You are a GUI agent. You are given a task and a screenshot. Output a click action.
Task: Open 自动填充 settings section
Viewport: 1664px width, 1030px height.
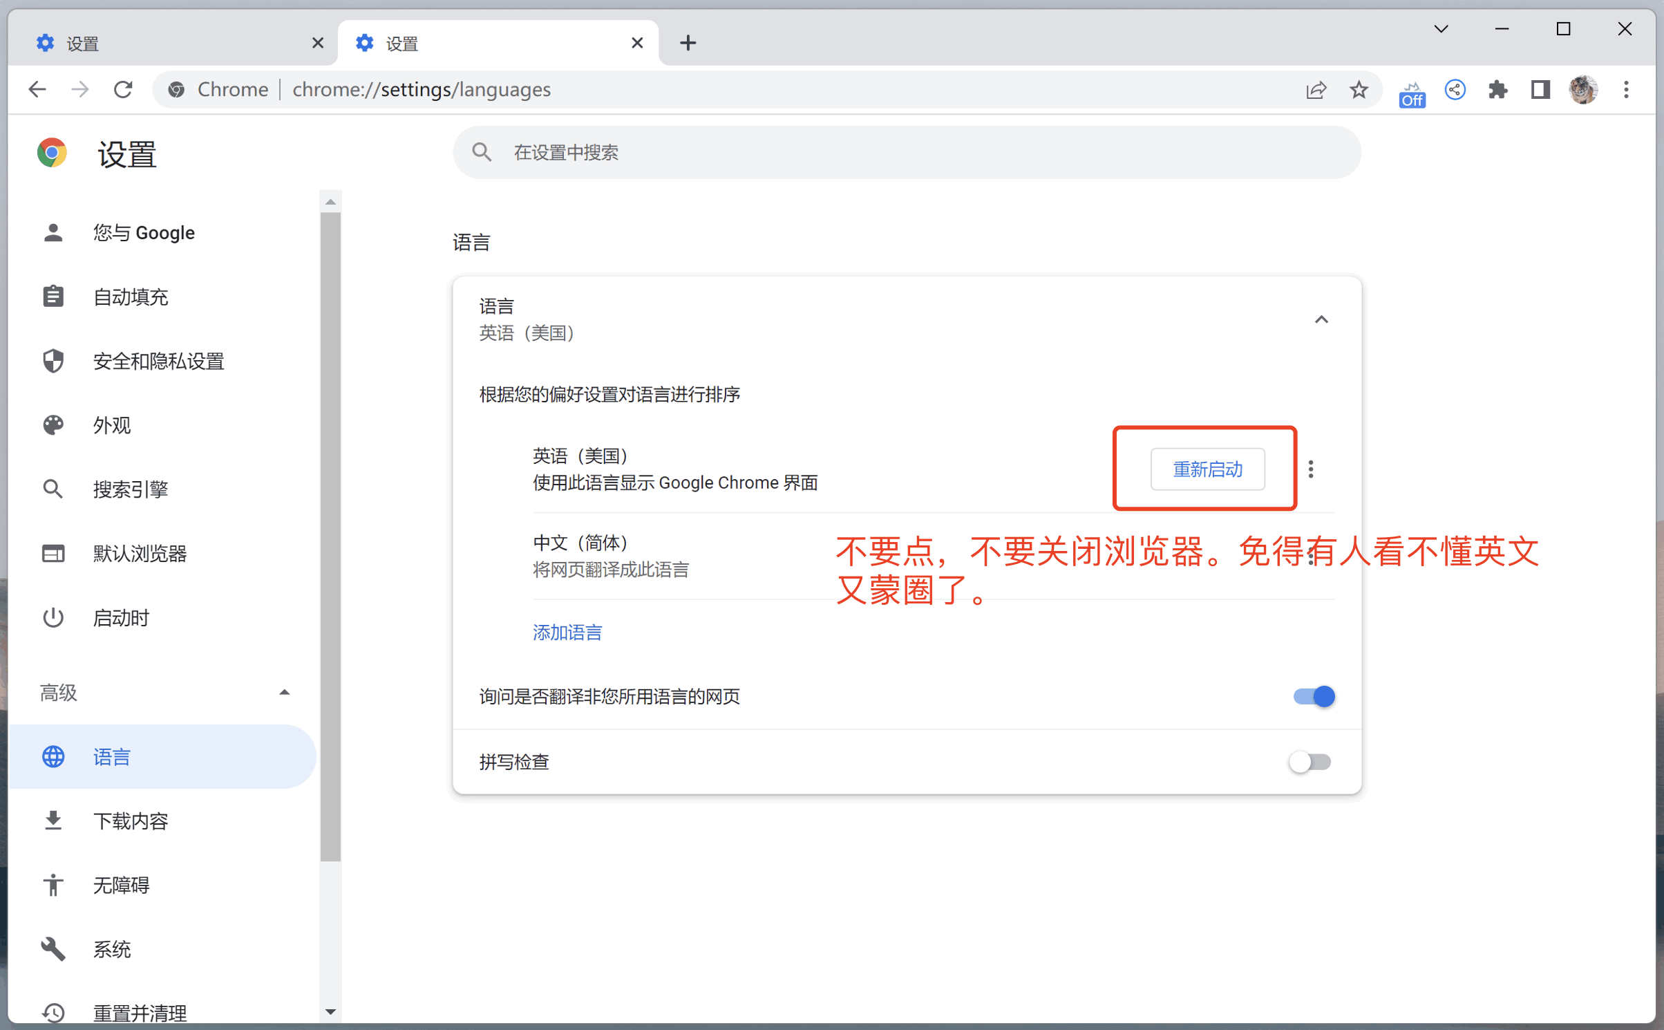point(162,297)
